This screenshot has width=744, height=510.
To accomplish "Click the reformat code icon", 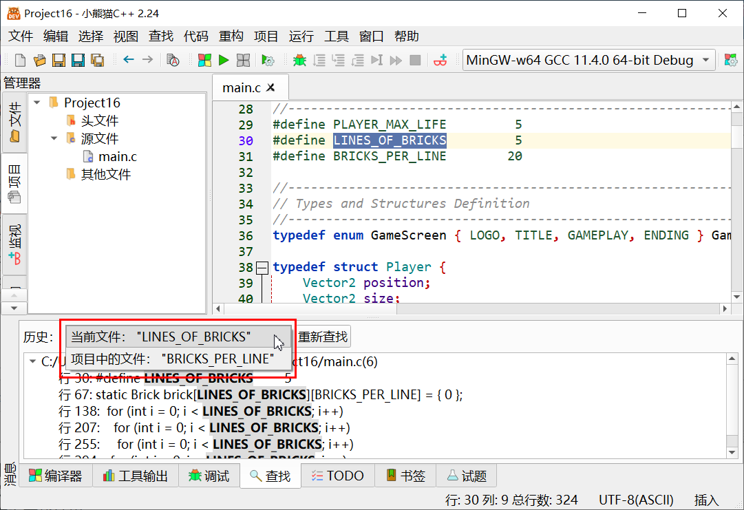I will pyautogui.click(x=173, y=61).
